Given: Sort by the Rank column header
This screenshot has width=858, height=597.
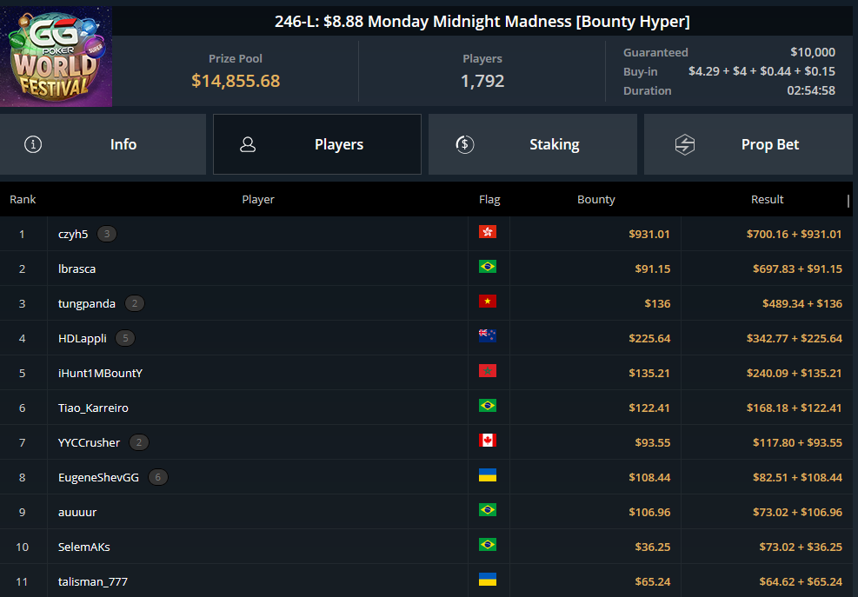Looking at the screenshot, I should (x=23, y=199).
